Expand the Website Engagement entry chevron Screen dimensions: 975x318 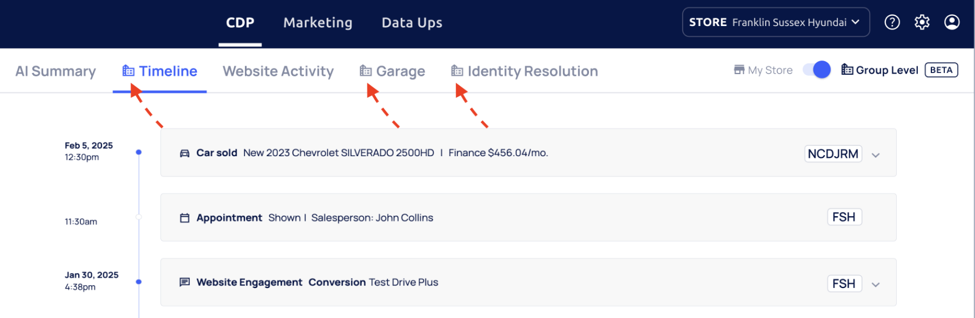pyautogui.click(x=876, y=285)
